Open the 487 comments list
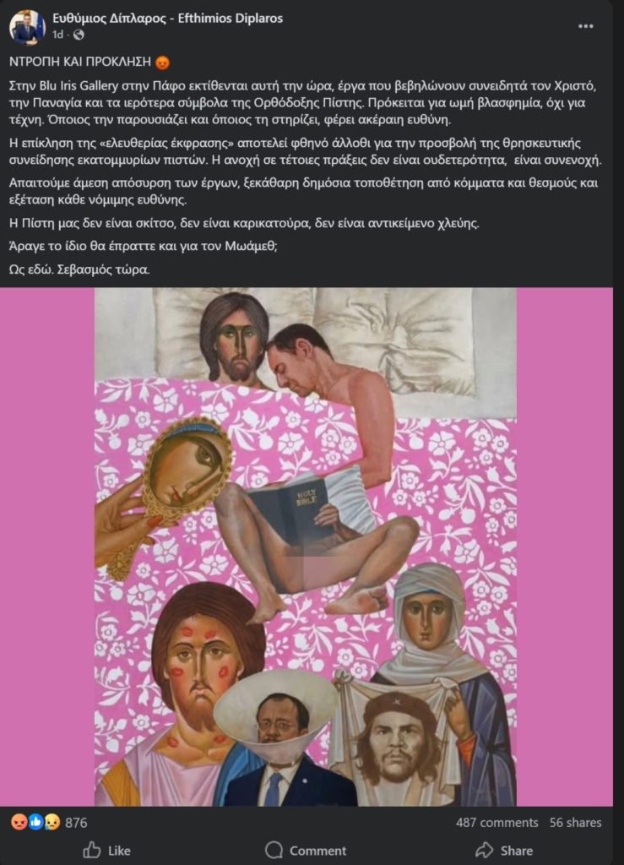Screen dimensions: 624x865 tap(496, 823)
